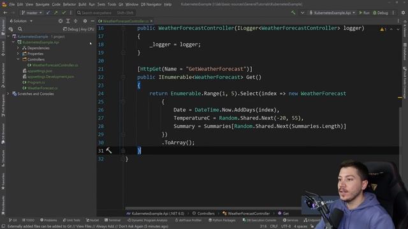Click the Run button
The height and width of the screenshot is (229, 408).
pyautogui.click(x=364, y=13)
